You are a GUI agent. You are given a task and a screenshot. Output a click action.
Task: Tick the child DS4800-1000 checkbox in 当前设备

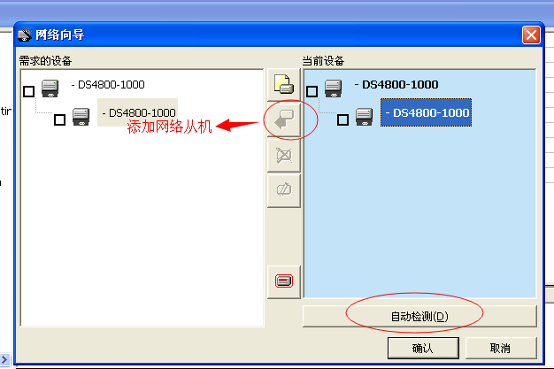(x=342, y=119)
